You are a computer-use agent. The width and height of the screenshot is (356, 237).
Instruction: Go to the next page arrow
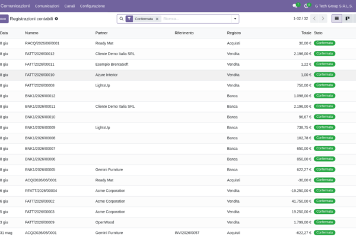point(323,18)
